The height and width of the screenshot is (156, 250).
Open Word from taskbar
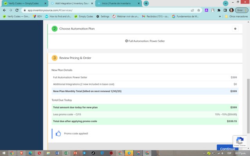57,153
